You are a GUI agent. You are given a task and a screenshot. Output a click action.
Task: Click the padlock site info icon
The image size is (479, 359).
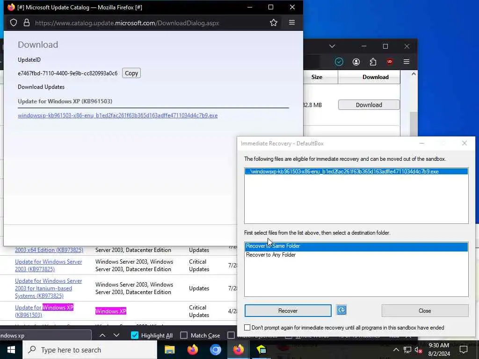(x=27, y=22)
